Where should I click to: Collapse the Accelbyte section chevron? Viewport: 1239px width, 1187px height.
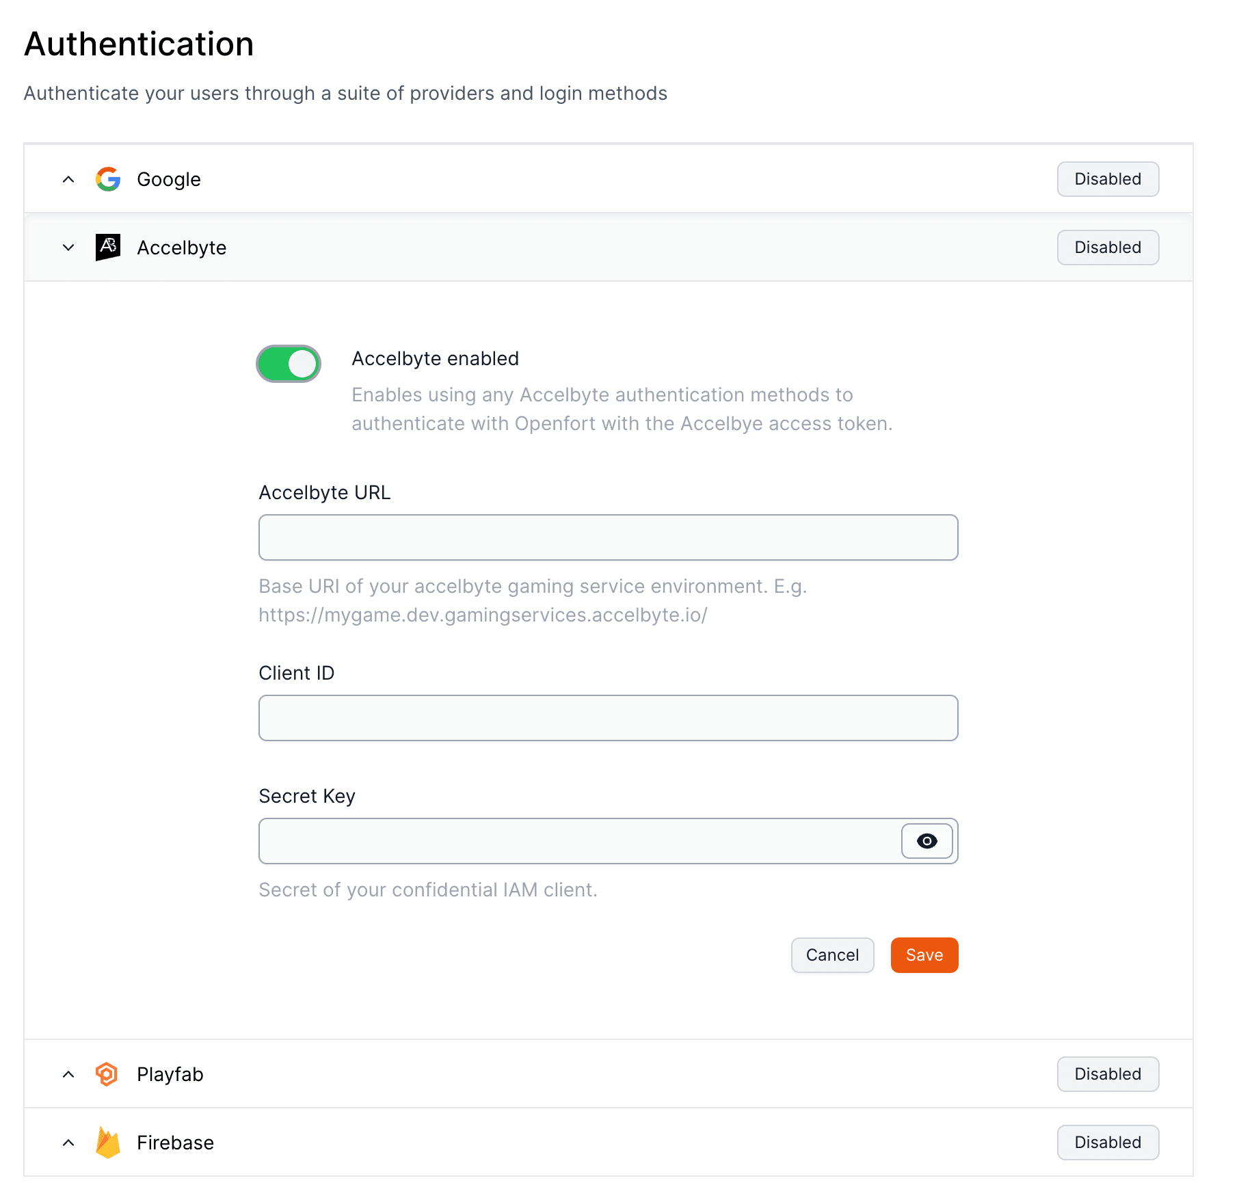click(68, 248)
